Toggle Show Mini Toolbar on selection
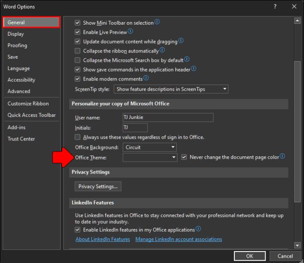 (78, 22)
